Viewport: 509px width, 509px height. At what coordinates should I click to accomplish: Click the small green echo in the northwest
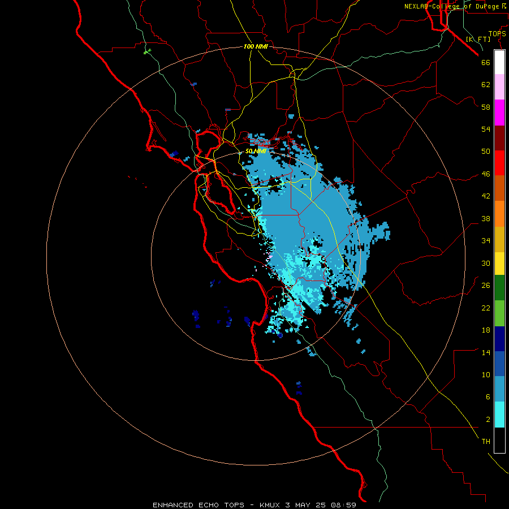(x=148, y=51)
